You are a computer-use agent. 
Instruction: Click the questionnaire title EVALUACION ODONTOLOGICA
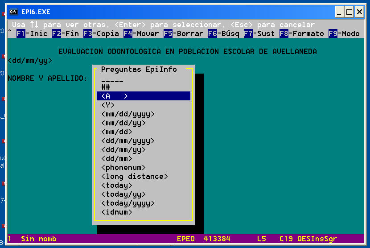pyautogui.click(x=188, y=51)
